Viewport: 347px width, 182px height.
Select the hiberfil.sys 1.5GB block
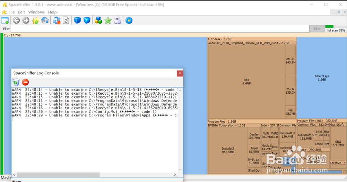point(322,78)
